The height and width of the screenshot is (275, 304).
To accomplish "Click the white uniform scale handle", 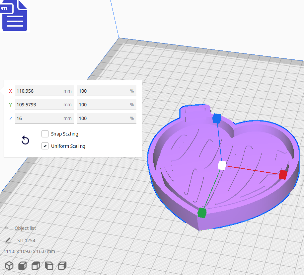I will [222, 165].
